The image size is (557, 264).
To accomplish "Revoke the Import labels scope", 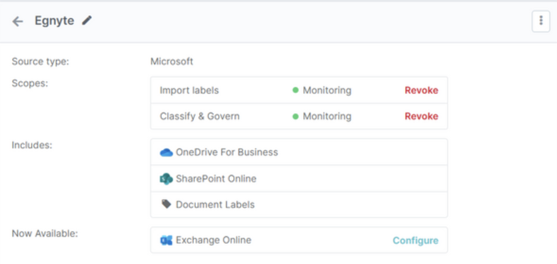I will 421,91.
